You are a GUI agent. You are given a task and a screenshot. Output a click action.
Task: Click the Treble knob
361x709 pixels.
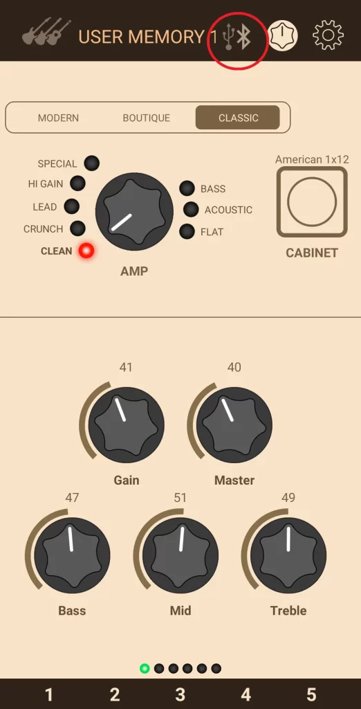(288, 555)
